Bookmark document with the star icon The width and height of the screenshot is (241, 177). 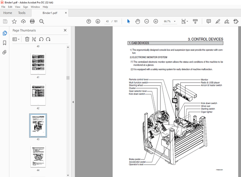(x=14, y=21)
